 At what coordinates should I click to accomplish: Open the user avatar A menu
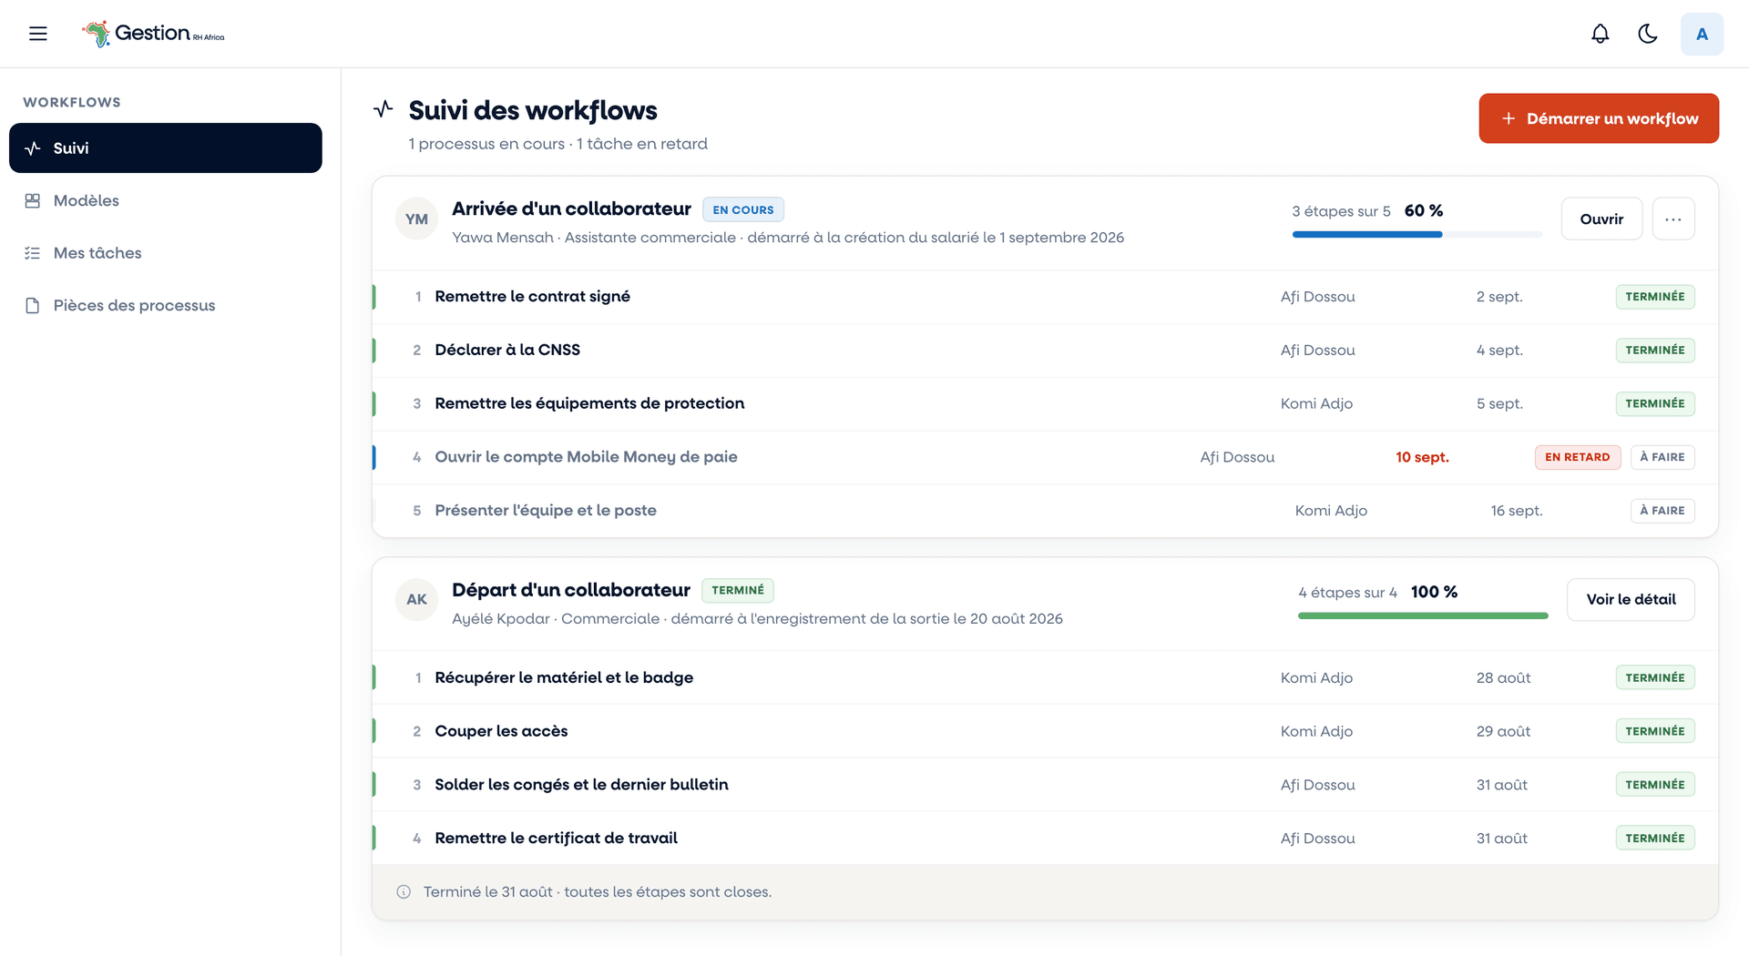point(1702,34)
